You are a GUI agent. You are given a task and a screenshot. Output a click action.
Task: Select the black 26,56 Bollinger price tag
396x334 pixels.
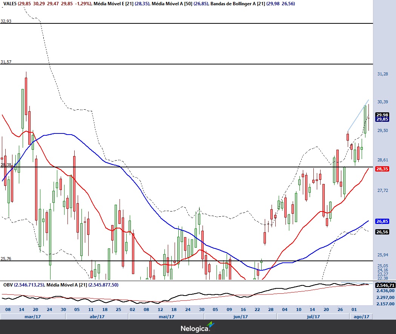click(382, 232)
